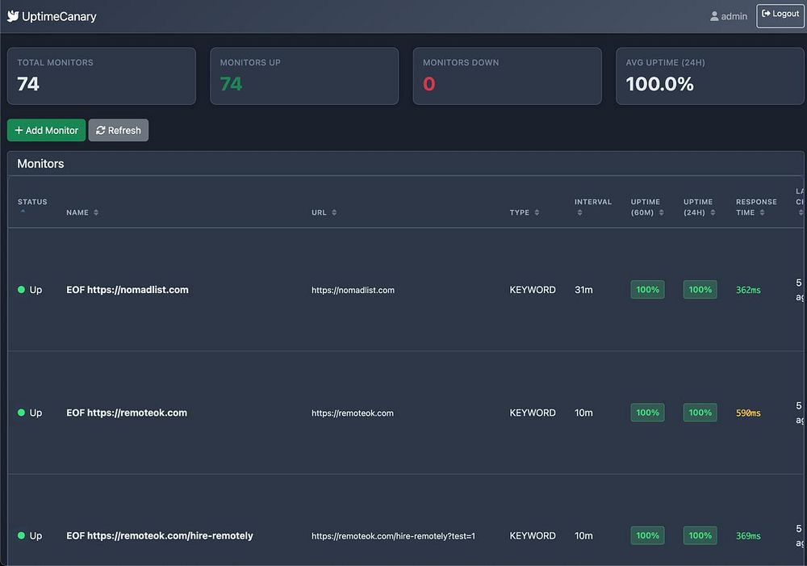Sort by URL column arrows icon
807x566 pixels.
click(x=334, y=212)
